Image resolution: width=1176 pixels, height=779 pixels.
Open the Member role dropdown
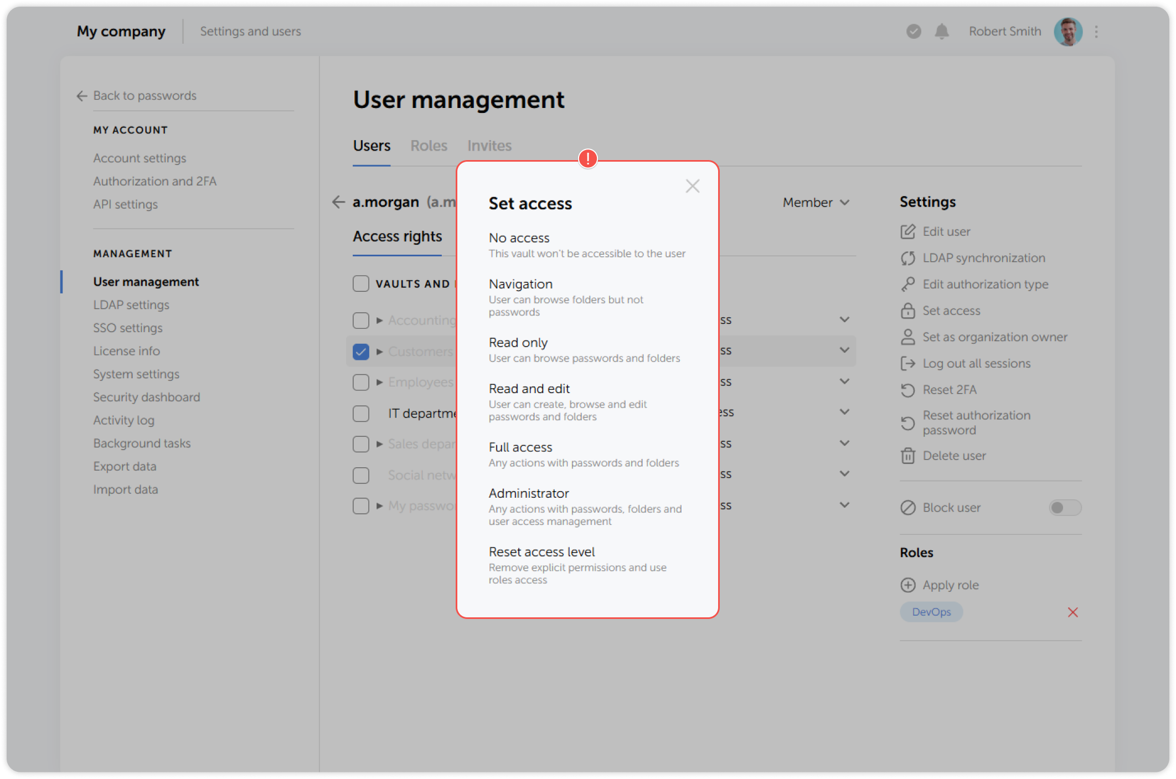point(815,202)
